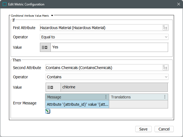183x137 pixels.
Task: Cancel the metric configuration dialog
Action: click(164, 129)
